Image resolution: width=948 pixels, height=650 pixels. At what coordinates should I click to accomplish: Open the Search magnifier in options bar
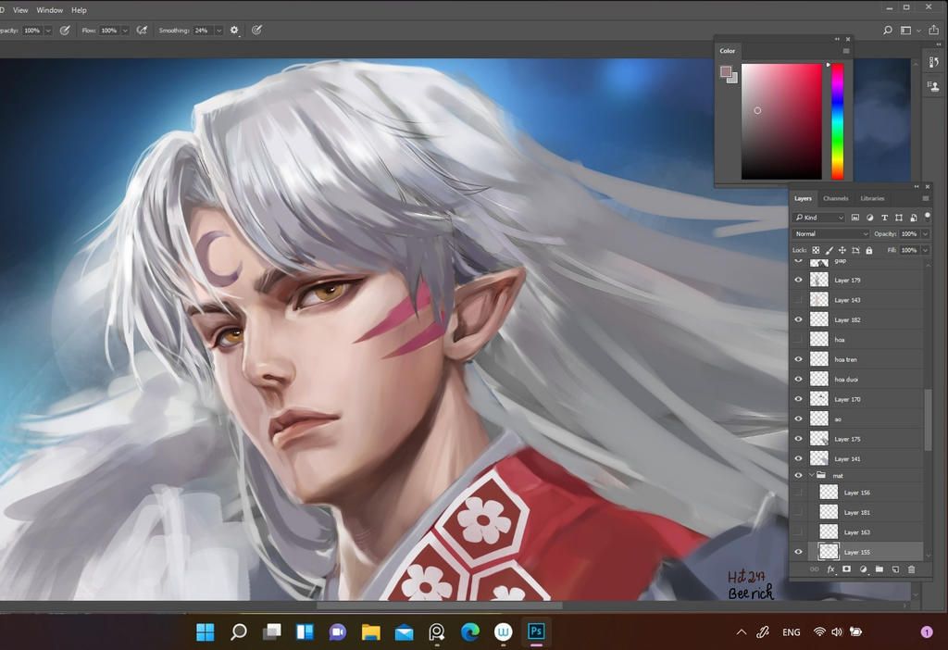pos(888,31)
